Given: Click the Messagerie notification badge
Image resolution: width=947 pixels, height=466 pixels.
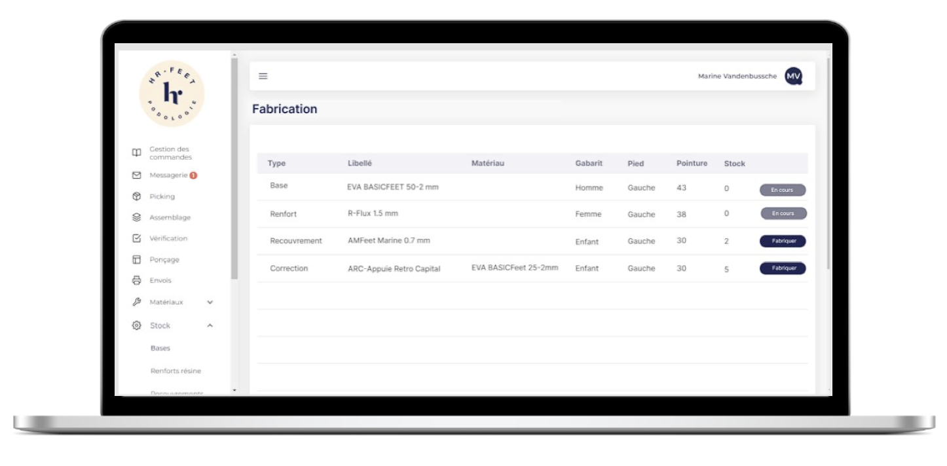Looking at the screenshot, I should click(194, 175).
